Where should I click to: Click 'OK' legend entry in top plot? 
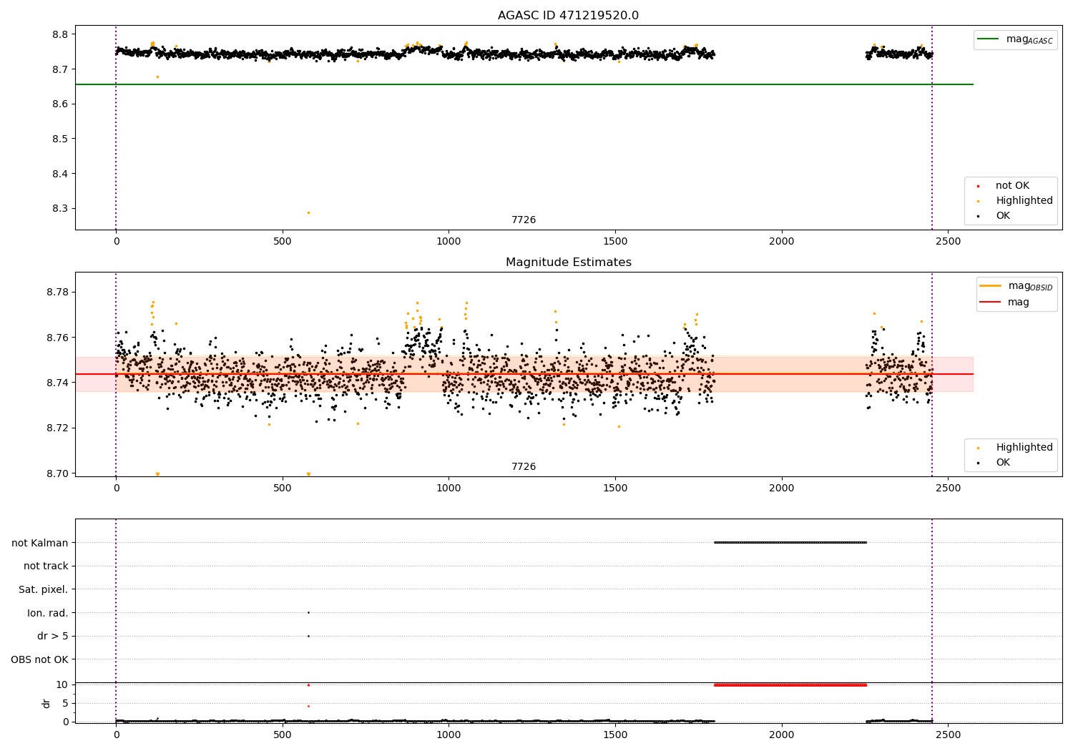tap(994, 216)
